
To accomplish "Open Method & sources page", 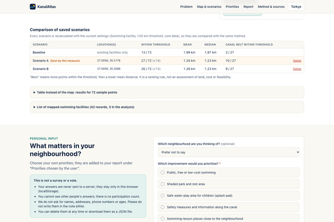I will (271, 7).
